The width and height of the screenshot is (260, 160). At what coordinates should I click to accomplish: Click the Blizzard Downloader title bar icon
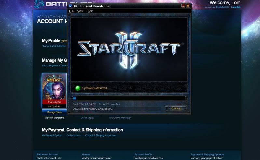click(x=70, y=6)
